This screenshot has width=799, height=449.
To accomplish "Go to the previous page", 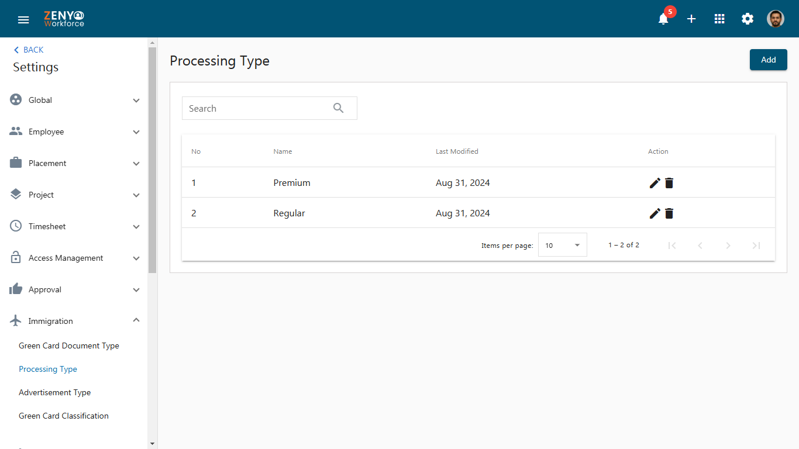I will point(700,246).
